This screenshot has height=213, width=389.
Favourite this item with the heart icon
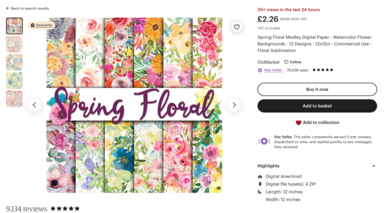pos(236,27)
